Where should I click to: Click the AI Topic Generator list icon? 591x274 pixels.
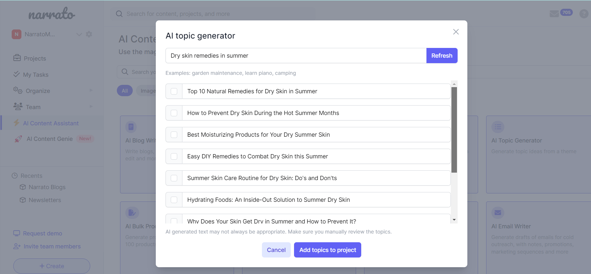point(498,127)
